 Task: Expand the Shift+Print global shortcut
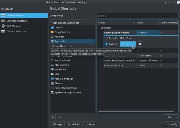[x=138, y=56]
